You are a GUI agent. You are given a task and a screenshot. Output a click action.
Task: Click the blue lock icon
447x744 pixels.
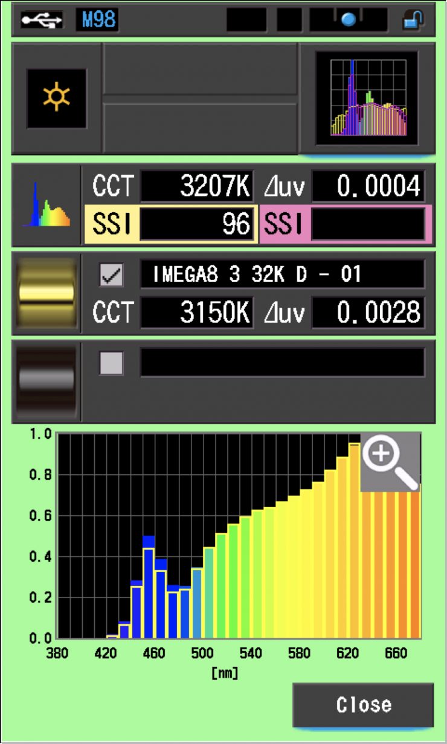point(413,21)
